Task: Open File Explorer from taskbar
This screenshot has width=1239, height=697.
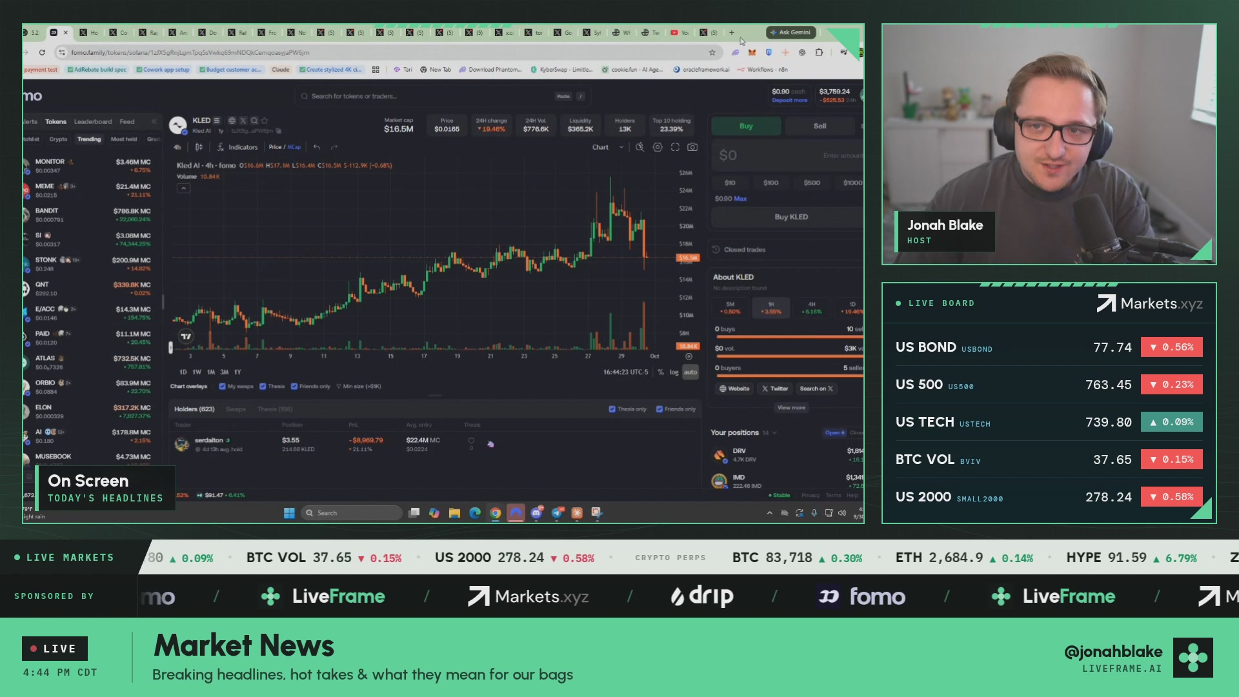Action: coord(454,513)
